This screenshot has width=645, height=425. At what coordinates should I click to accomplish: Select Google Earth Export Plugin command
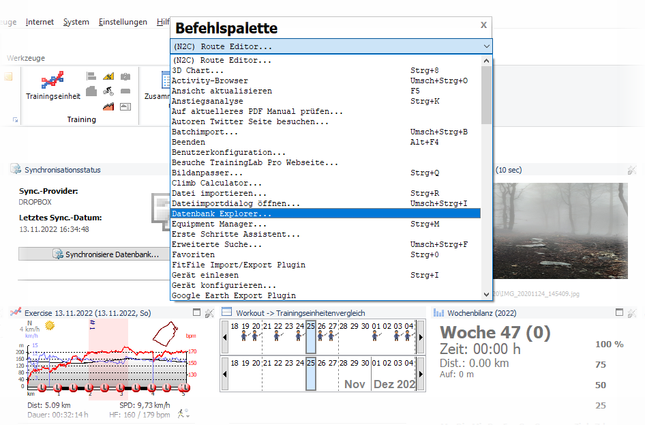click(325, 295)
